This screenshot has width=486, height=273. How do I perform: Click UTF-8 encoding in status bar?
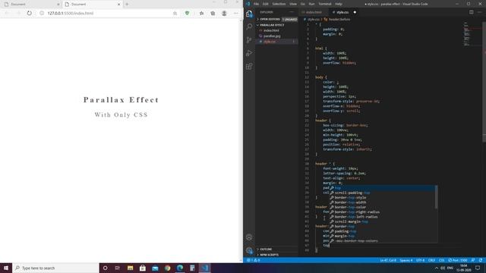click(x=420, y=260)
